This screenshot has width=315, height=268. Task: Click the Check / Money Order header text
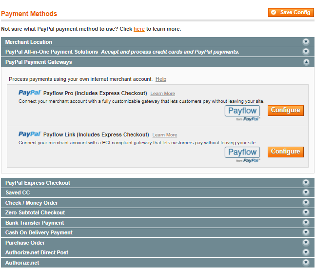pos(32,203)
